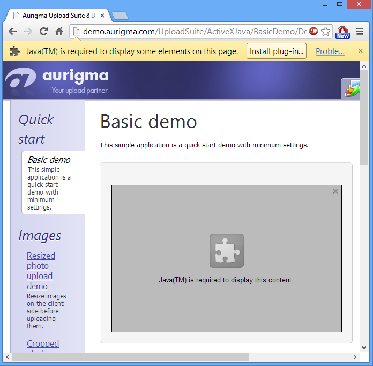Click the red New extension icon
The image size is (373, 366).
pos(342,32)
